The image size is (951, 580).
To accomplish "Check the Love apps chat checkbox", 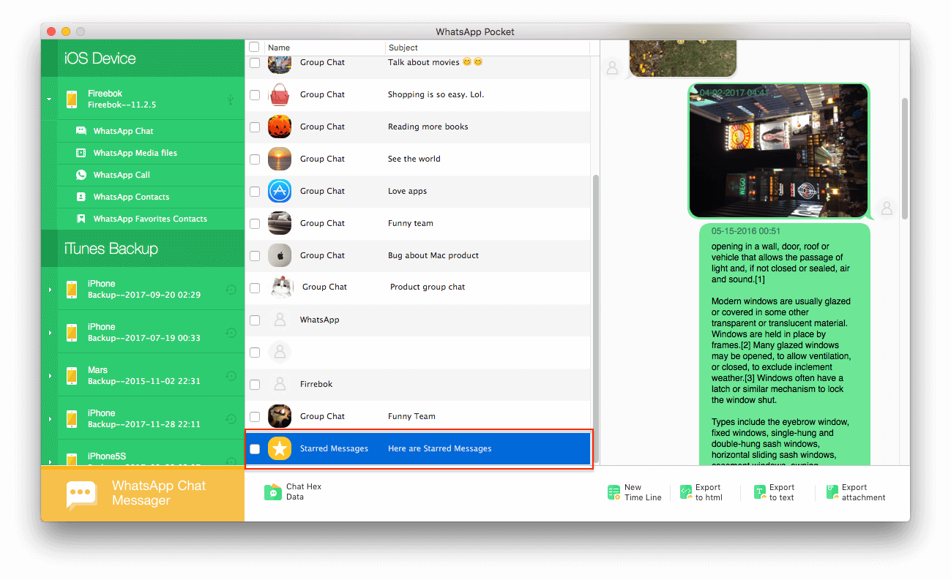I will click(x=255, y=192).
